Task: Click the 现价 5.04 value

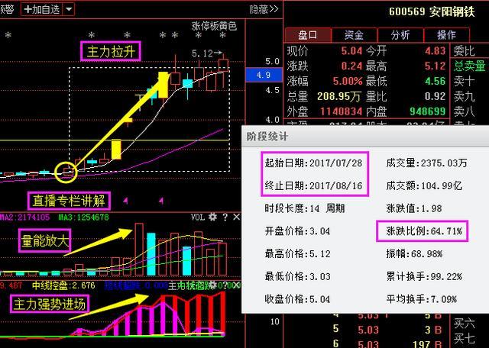Action: [351, 51]
